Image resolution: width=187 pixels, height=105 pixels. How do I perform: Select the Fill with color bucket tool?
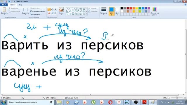tap(52, 10)
